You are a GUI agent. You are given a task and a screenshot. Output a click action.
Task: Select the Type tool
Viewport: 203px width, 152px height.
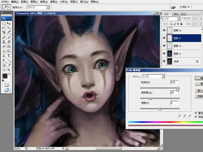pyautogui.click(x=9, y=55)
